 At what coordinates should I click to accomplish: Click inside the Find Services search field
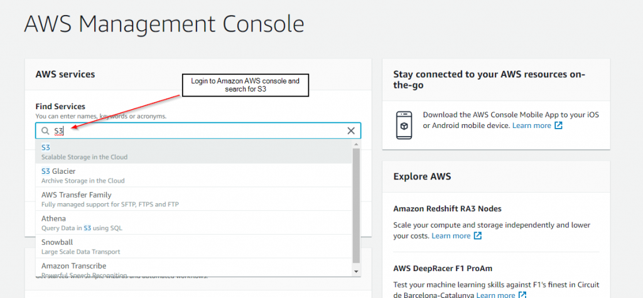click(x=198, y=130)
